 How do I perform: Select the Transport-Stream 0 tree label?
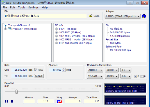coord(19,25)
